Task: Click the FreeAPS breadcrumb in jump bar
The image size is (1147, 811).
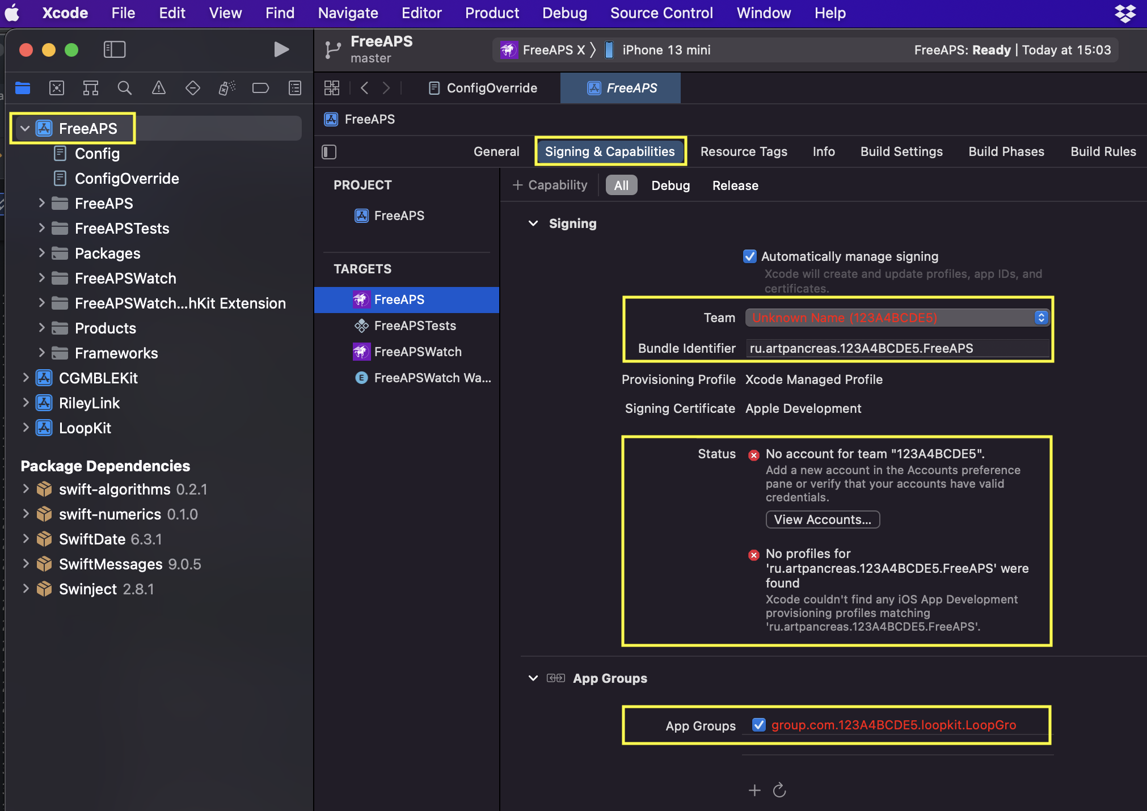Action: (x=360, y=119)
